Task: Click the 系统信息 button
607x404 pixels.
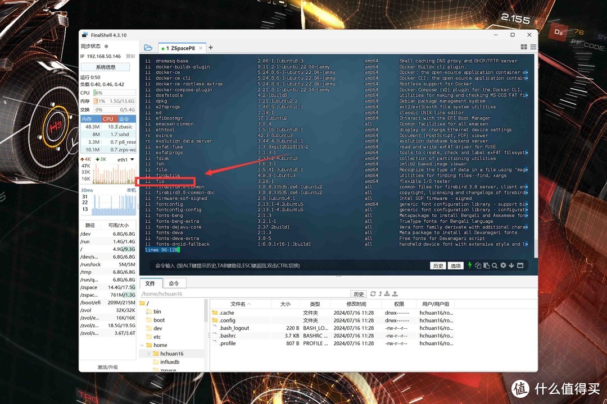Action: click(106, 67)
